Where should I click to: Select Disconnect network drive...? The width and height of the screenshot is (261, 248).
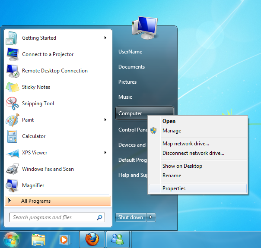[197, 153]
